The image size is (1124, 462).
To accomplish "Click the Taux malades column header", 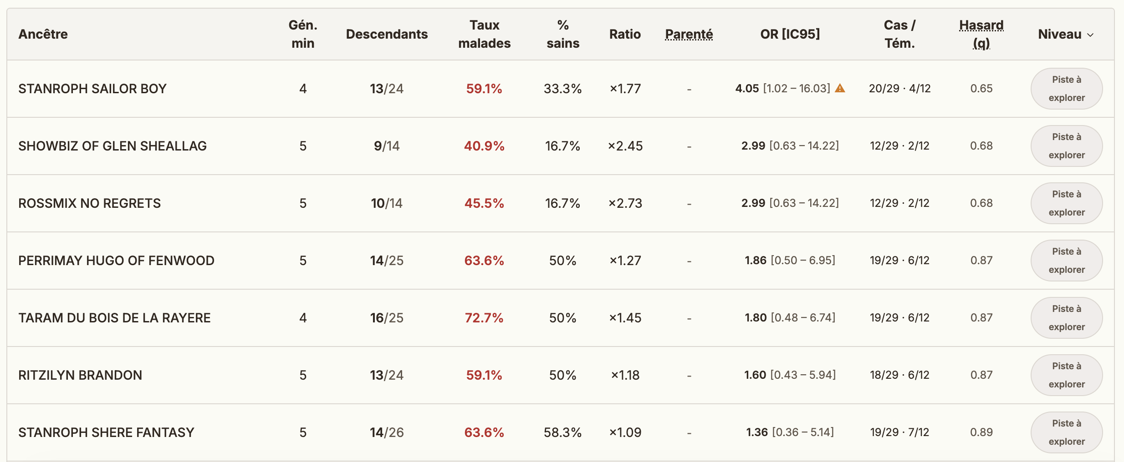I will pos(485,34).
